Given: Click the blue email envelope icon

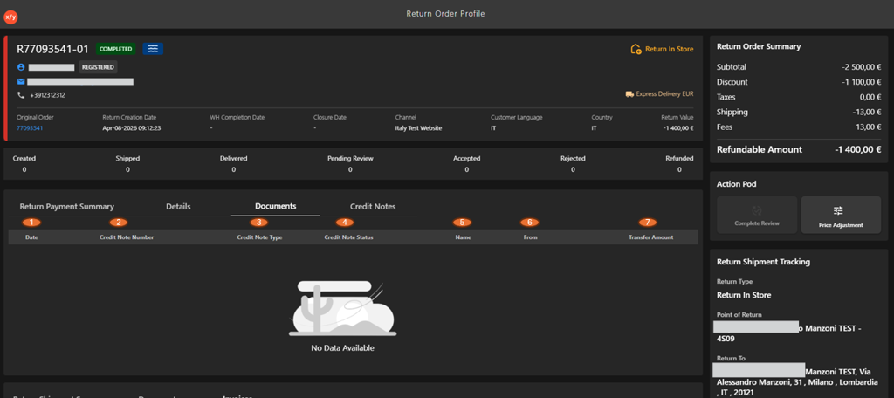Looking at the screenshot, I should pos(21,81).
